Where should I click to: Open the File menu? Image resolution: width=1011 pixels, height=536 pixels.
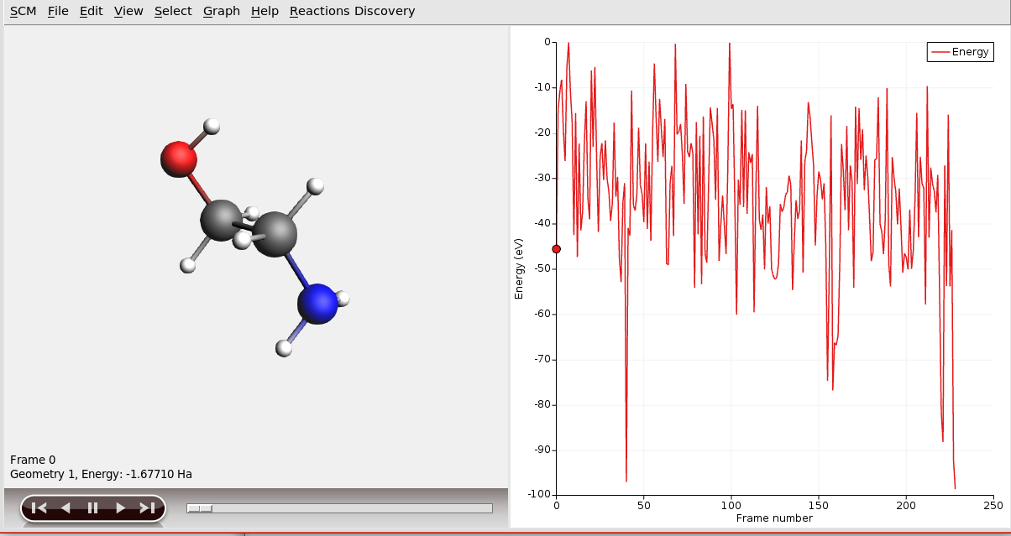click(58, 11)
